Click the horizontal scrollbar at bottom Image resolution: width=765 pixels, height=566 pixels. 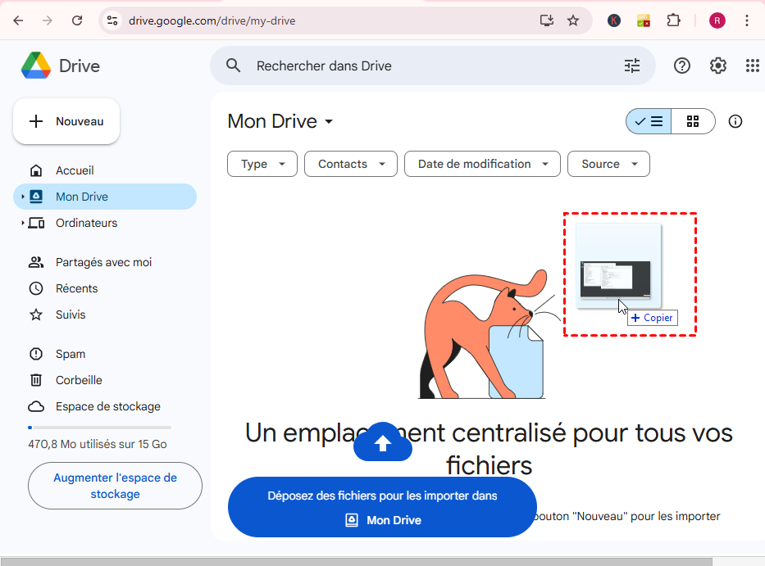tap(356, 562)
